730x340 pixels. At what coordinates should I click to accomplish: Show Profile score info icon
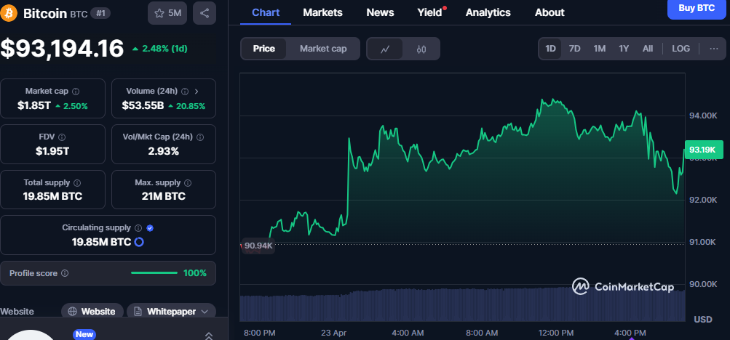point(66,273)
